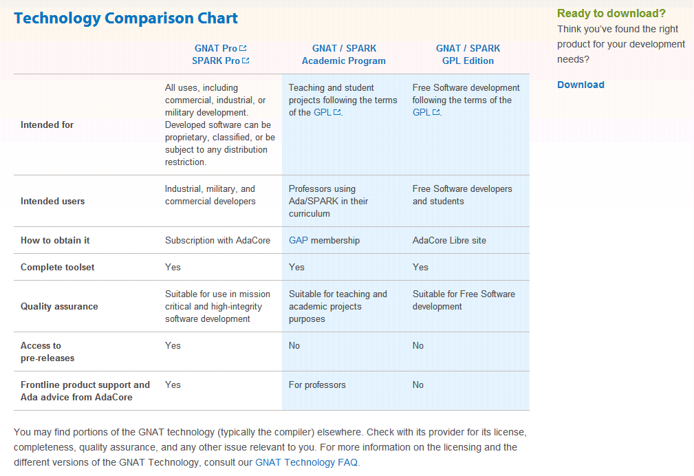
Task: Click GPL link in GPL Edition column
Action: pyautogui.click(x=422, y=113)
